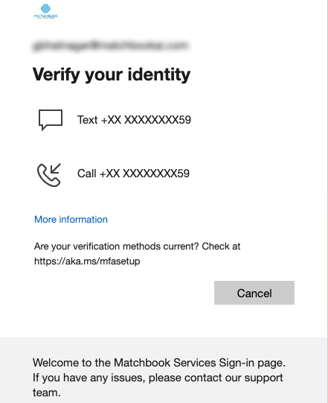The image size is (328, 403).
Task: Click the MATCHBOOK wordmark under the logo
Action: point(45,16)
